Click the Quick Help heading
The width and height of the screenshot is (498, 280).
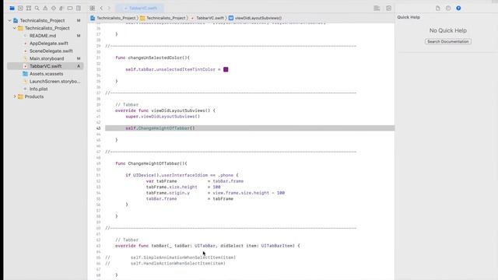tap(409, 17)
